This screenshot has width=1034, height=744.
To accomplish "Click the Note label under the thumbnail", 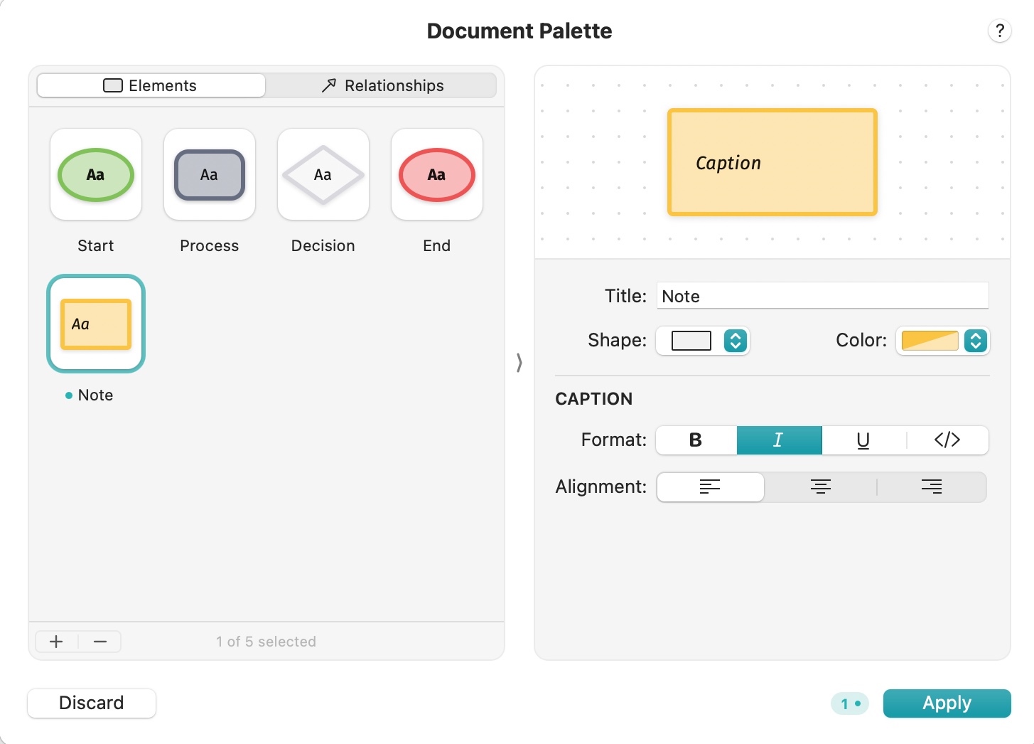I will [95, 395].
